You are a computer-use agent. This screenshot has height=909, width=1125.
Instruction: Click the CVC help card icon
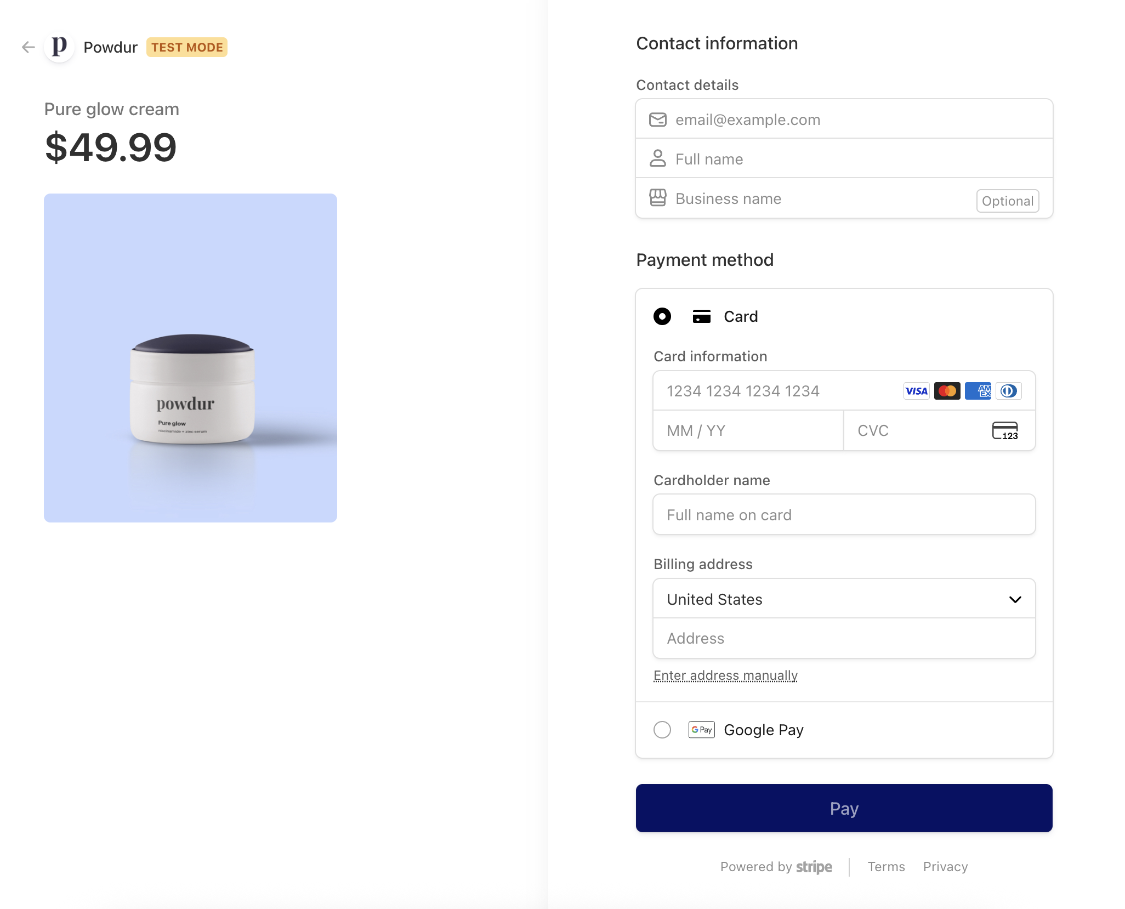[x=1005, y=430]
